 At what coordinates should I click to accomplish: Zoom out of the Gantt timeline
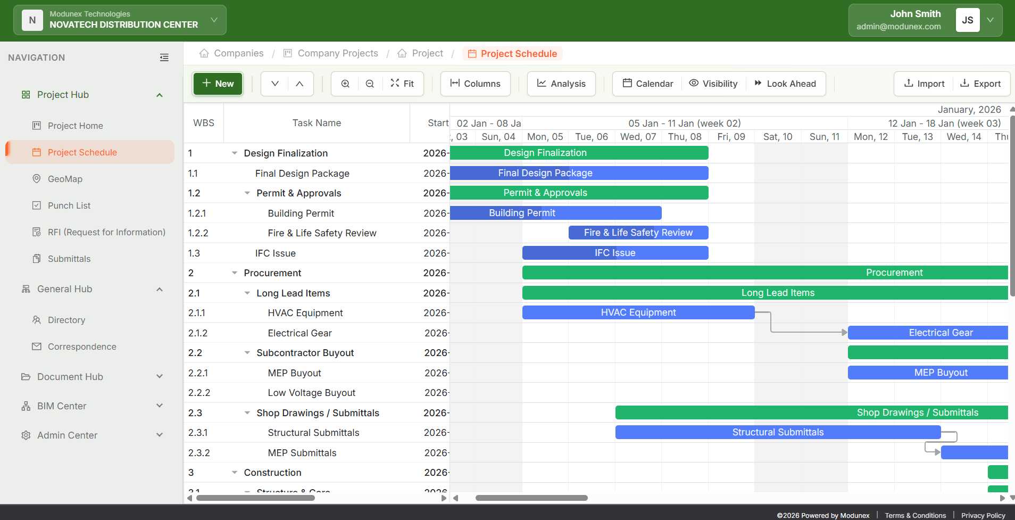[x=369, y=84]
